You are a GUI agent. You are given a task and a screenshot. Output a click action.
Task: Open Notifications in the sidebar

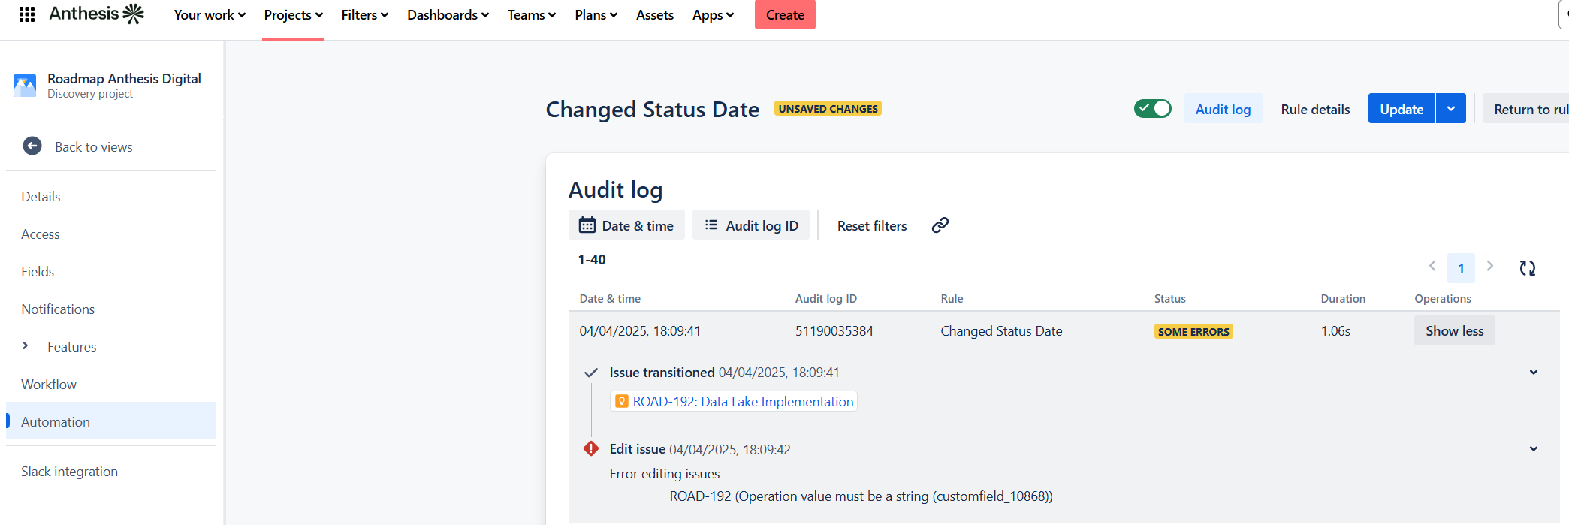click(111, 309)
